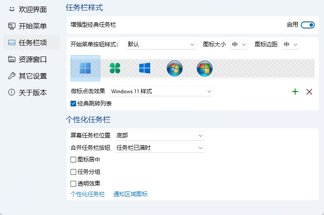Expand the 屏幕任务栏位置 dropdown
The width and height of the screenshot is (324, 215).
[x=159, y=136]
